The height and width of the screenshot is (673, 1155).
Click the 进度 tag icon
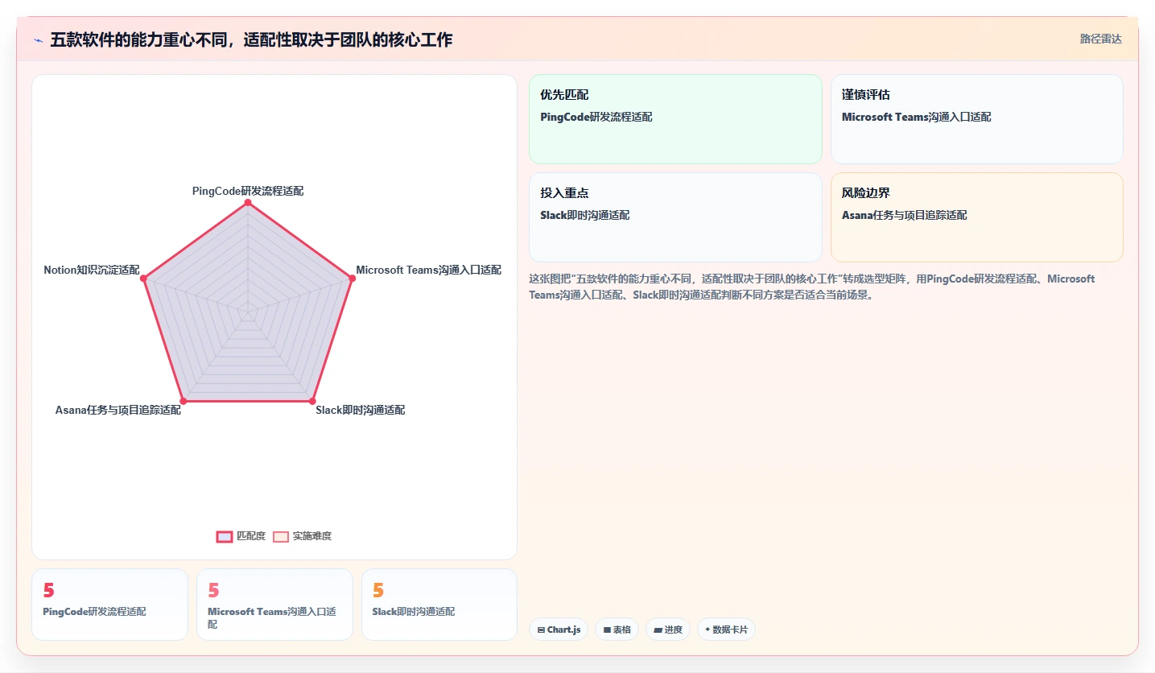(x=658, y=630)
